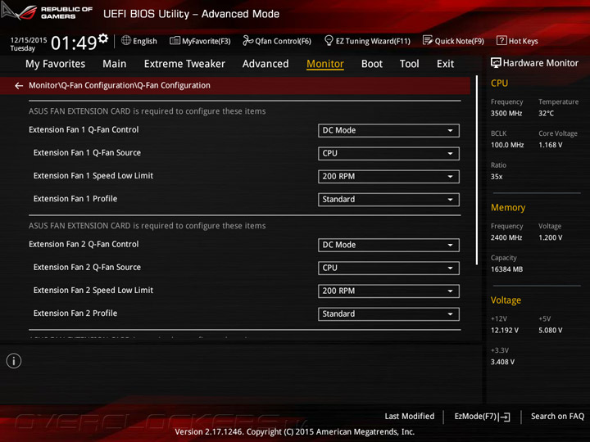Open Quick Note(F9)
Viewport: 590px width, 442px height.
[453, 41]
